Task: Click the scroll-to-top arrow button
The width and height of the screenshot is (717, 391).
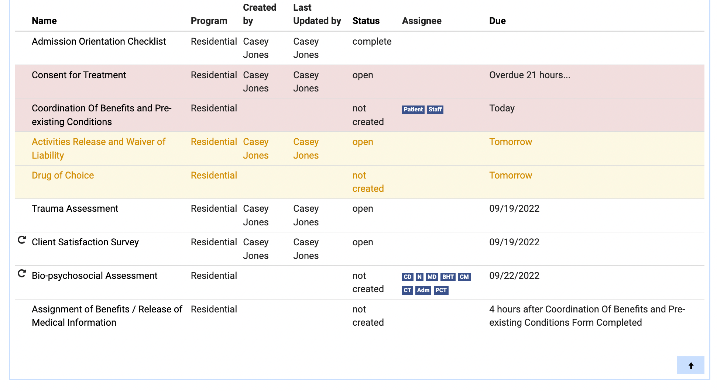Action: tap(691, 365)
